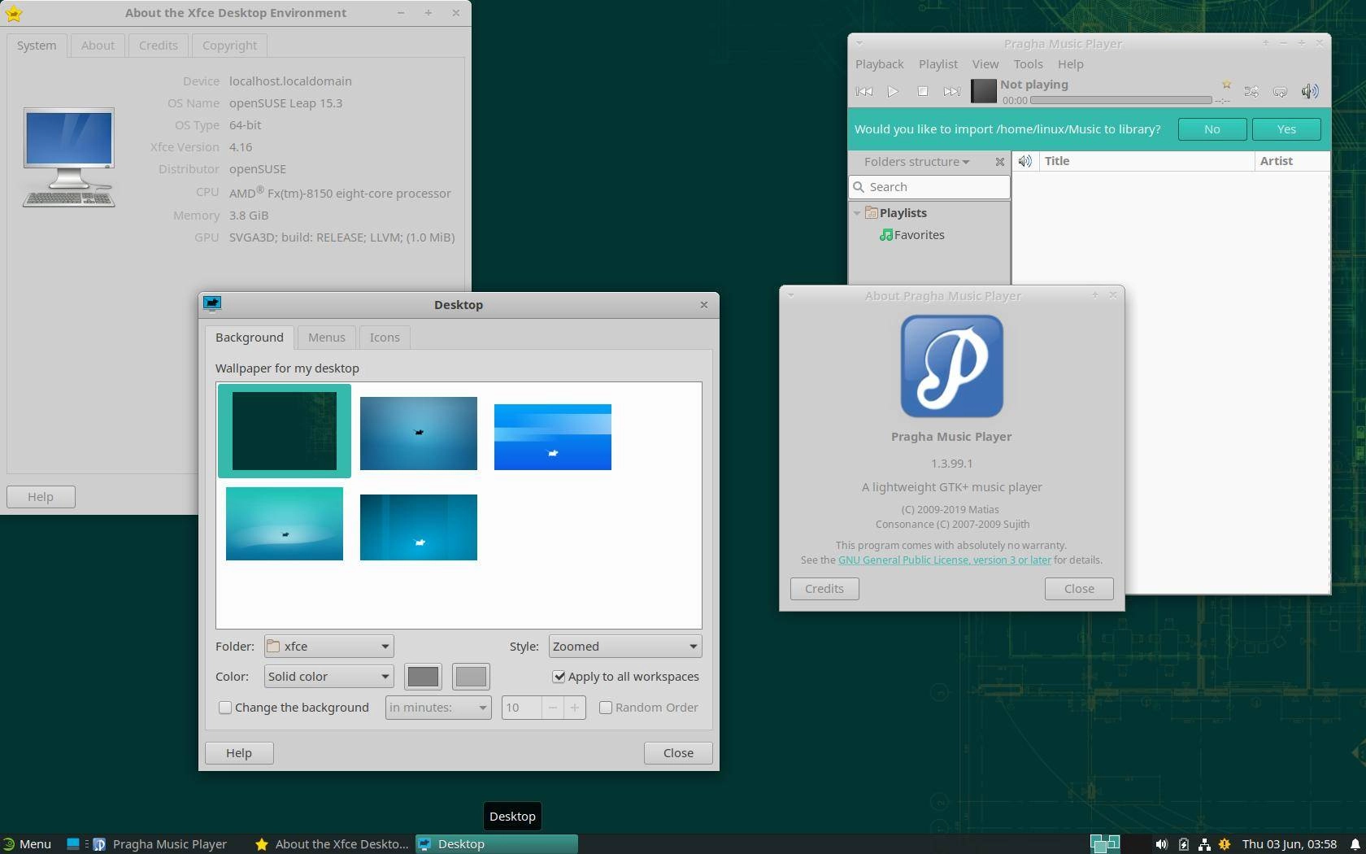Screen dimensions: 1366x854
Task: Click the star icon in Xfce About titlebar
Action: point(14,13)
